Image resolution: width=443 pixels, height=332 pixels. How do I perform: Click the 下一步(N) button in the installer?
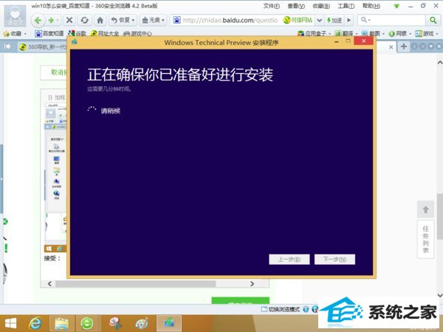point(334,259)
